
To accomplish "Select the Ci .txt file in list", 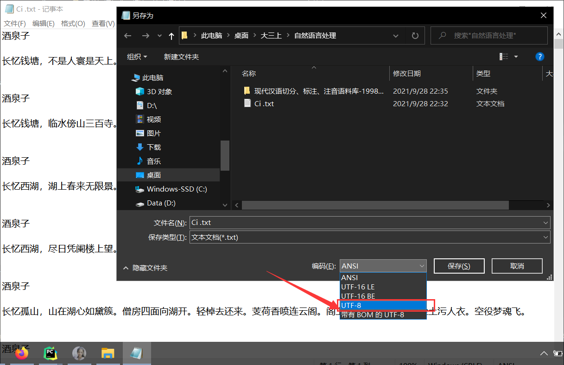I will [x=259, y=103].
